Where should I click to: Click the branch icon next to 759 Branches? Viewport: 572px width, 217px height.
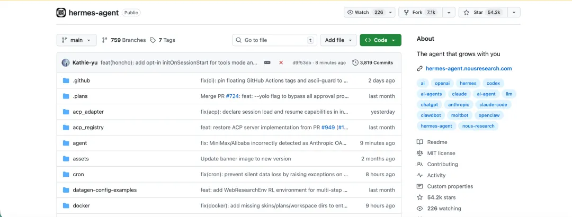pyautogui.click(x=105, y=40)
